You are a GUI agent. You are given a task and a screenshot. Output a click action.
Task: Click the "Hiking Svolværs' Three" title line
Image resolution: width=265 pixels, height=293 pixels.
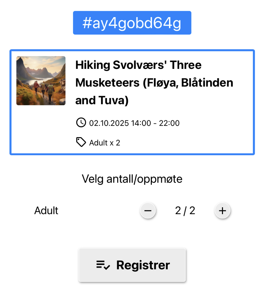[138, 65]
